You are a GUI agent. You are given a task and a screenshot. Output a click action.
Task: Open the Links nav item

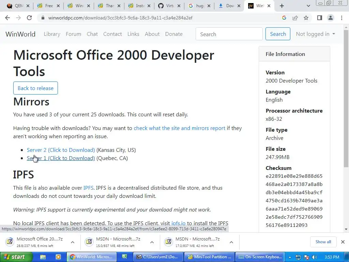133,34
